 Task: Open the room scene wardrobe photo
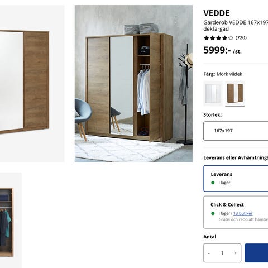(133, 84)
